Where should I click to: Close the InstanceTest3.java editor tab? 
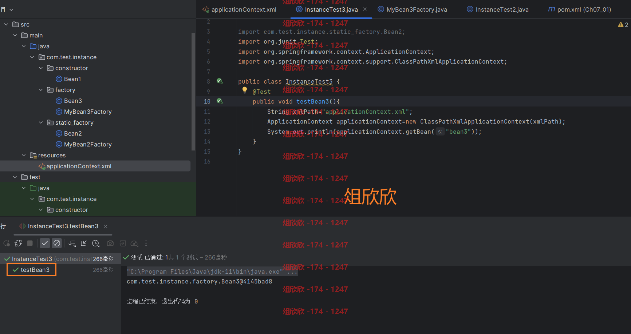pyautogui.click(x=365, y=9)
